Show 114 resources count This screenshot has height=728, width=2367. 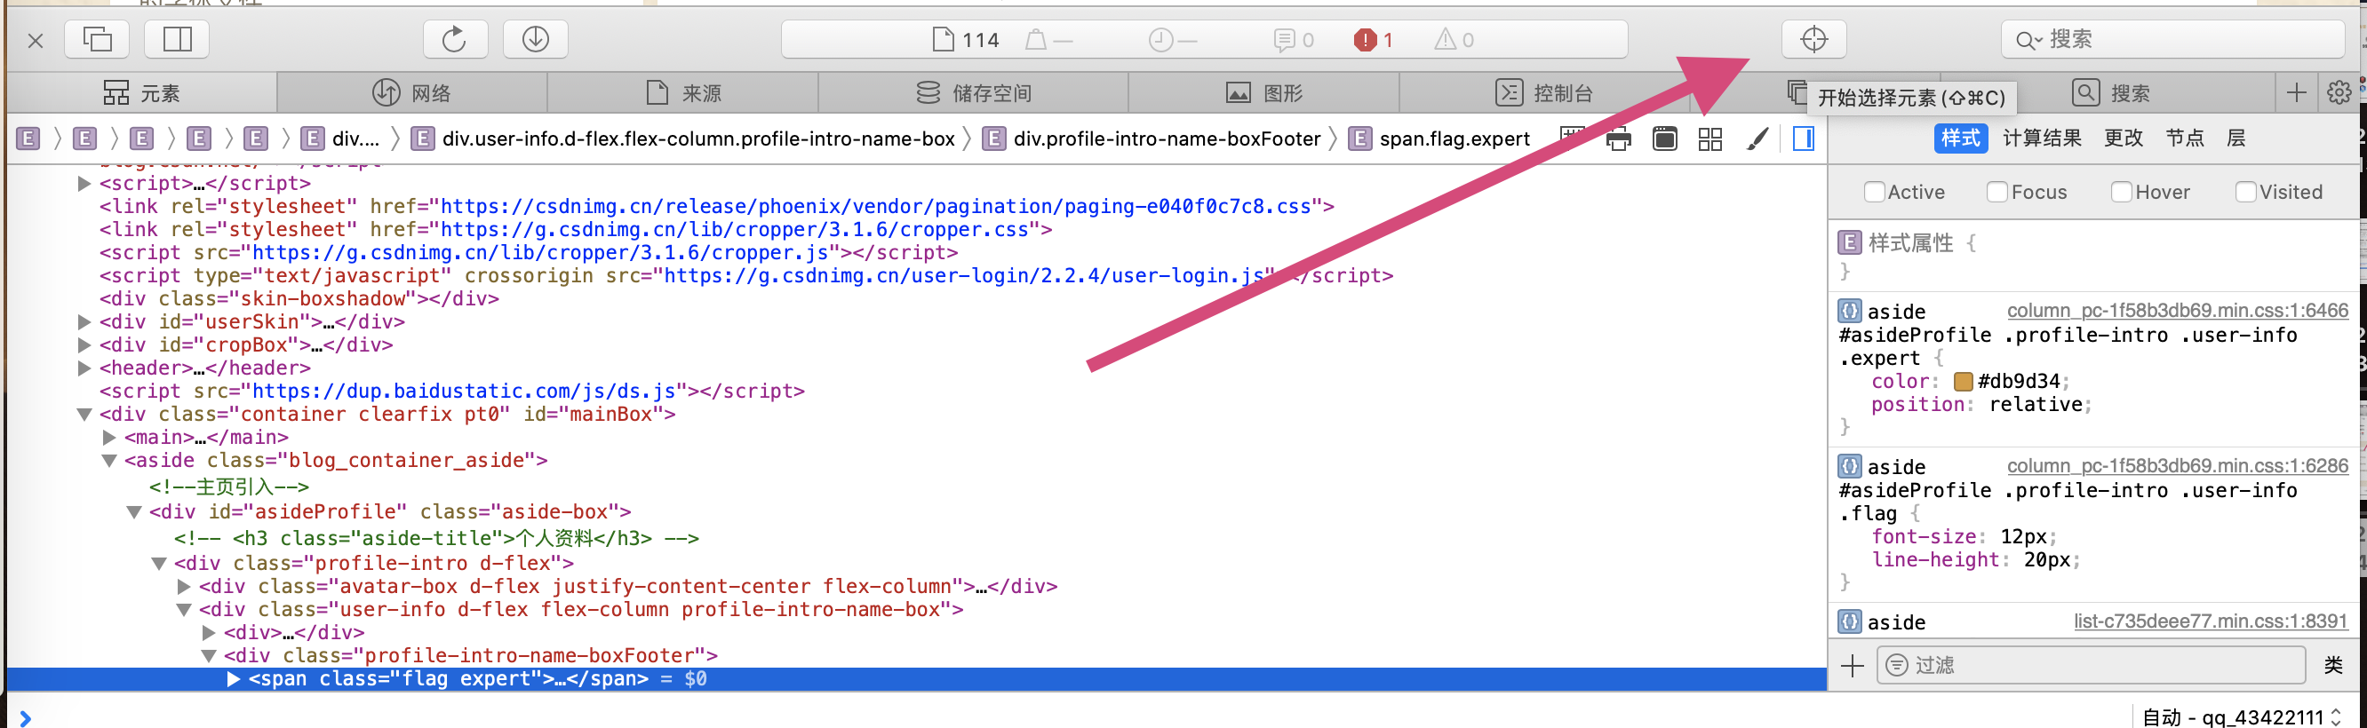pos(966,39)
